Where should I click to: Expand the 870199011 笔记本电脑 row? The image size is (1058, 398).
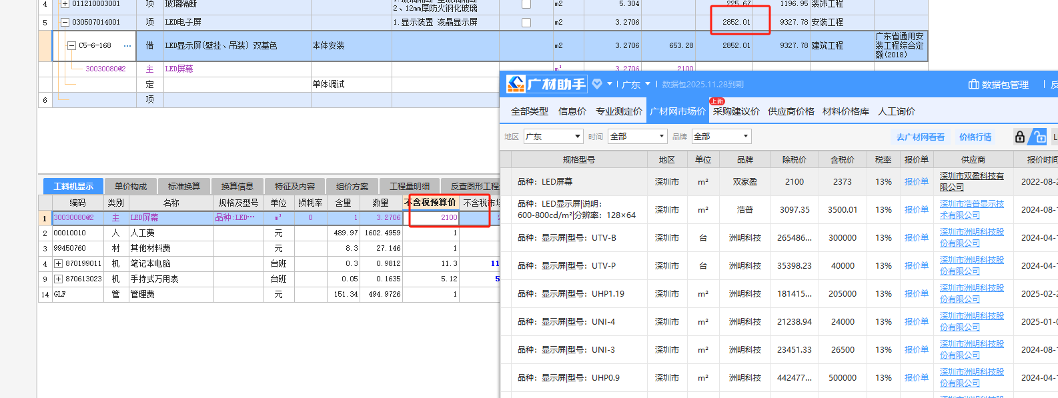pos(58,263)
